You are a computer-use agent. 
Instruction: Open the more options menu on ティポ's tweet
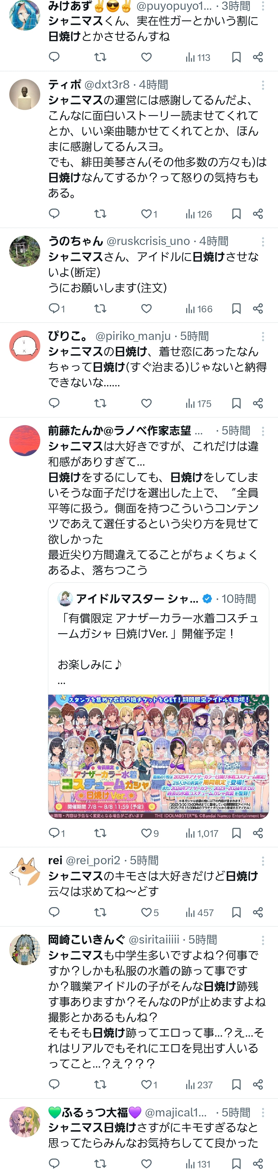(x=263, y=85)
